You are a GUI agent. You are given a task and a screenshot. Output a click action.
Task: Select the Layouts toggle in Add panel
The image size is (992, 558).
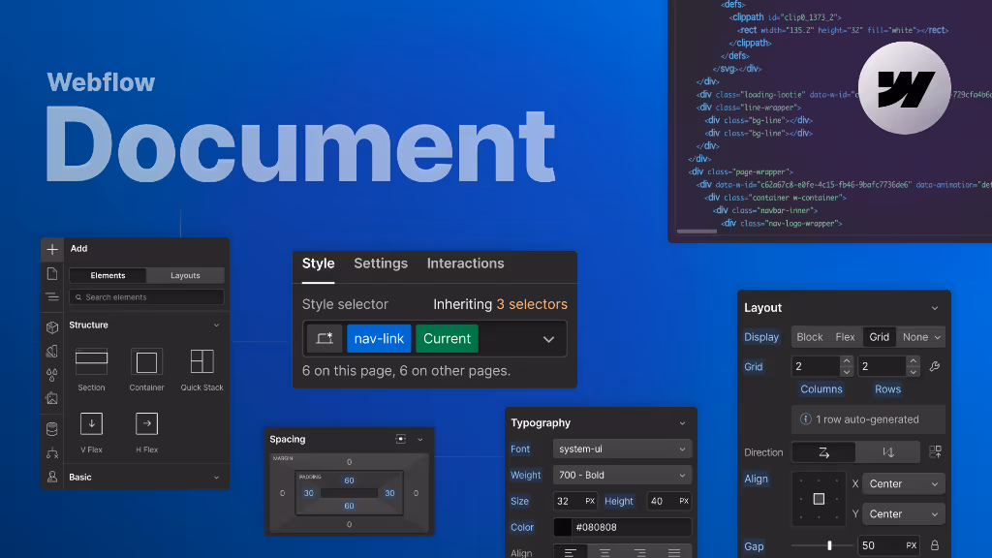pyautogui.click(x=185, y=275)
